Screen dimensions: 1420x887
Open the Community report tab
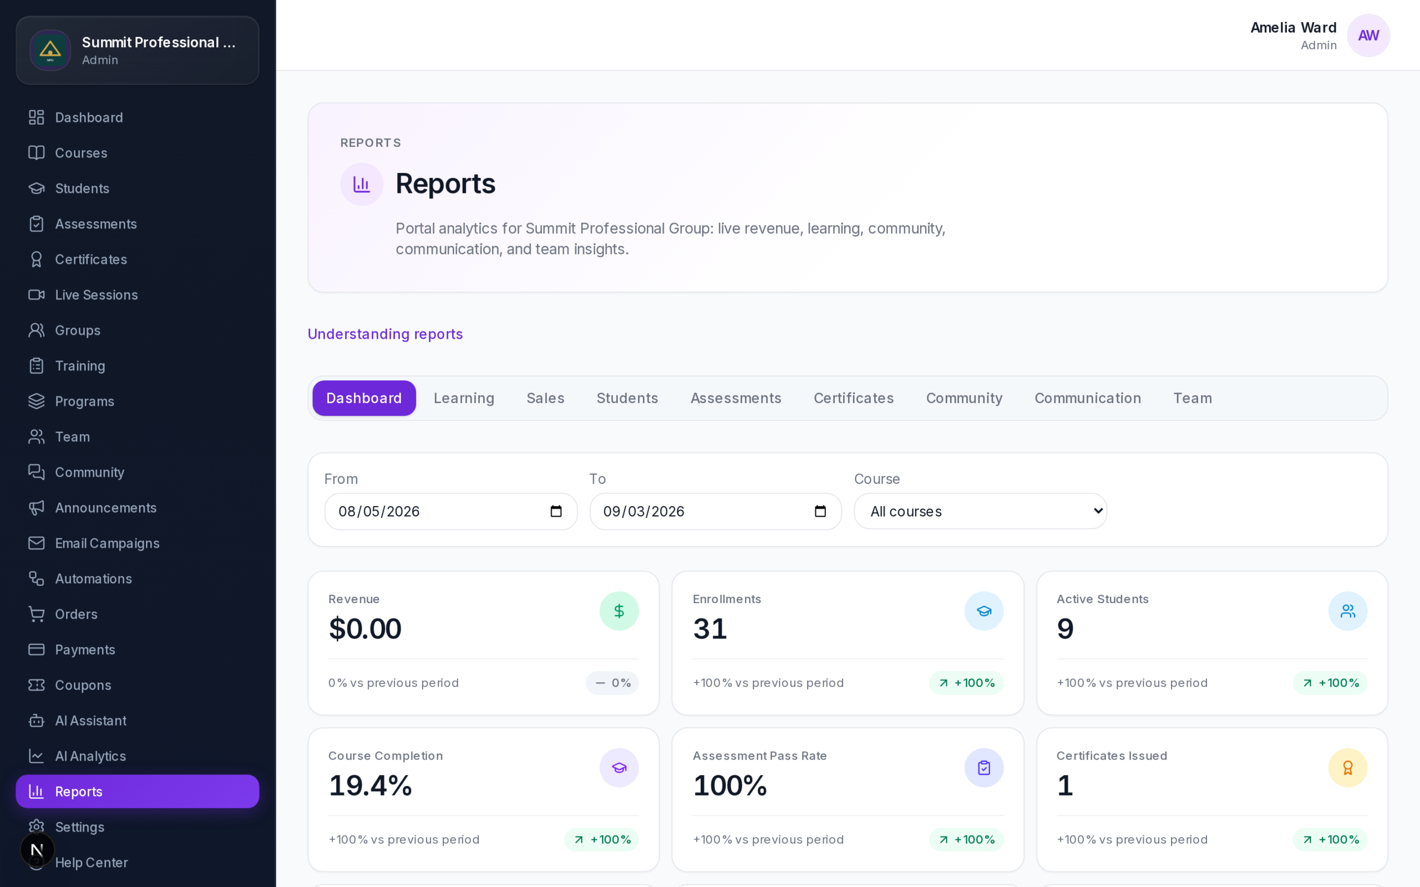(964, 399)
